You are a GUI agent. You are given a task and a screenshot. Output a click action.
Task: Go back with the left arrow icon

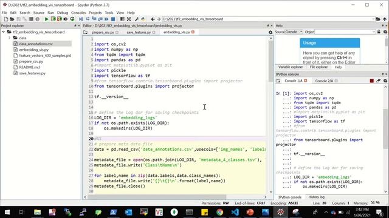tap(153, 19)
